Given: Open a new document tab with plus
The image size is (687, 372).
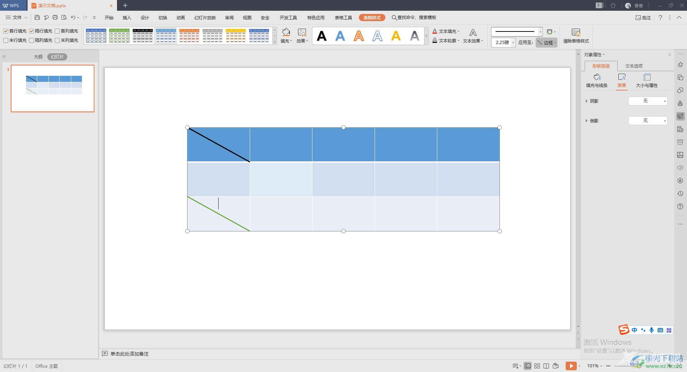Looking at the screenshot, I should pyautogui.click(x=125, y=5).
